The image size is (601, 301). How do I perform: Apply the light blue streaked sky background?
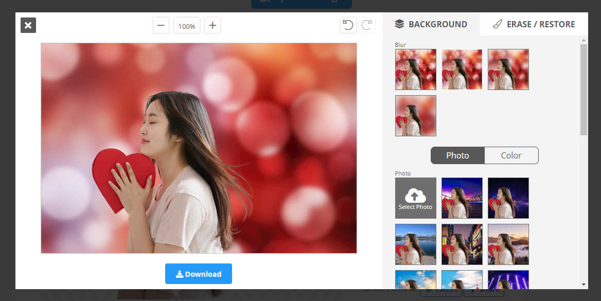click(462, 280)
